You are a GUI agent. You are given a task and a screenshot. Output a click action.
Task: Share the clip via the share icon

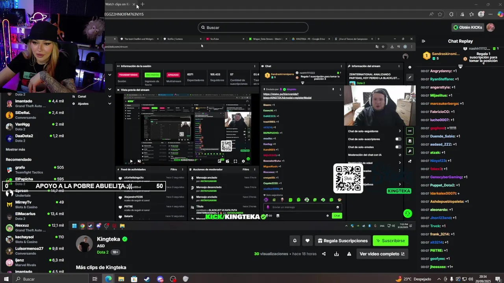tap(324, 254)
